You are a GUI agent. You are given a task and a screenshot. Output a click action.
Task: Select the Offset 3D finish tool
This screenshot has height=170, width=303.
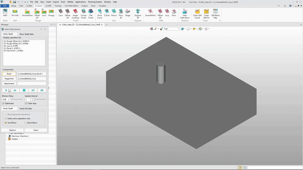[x=67, y=14]
